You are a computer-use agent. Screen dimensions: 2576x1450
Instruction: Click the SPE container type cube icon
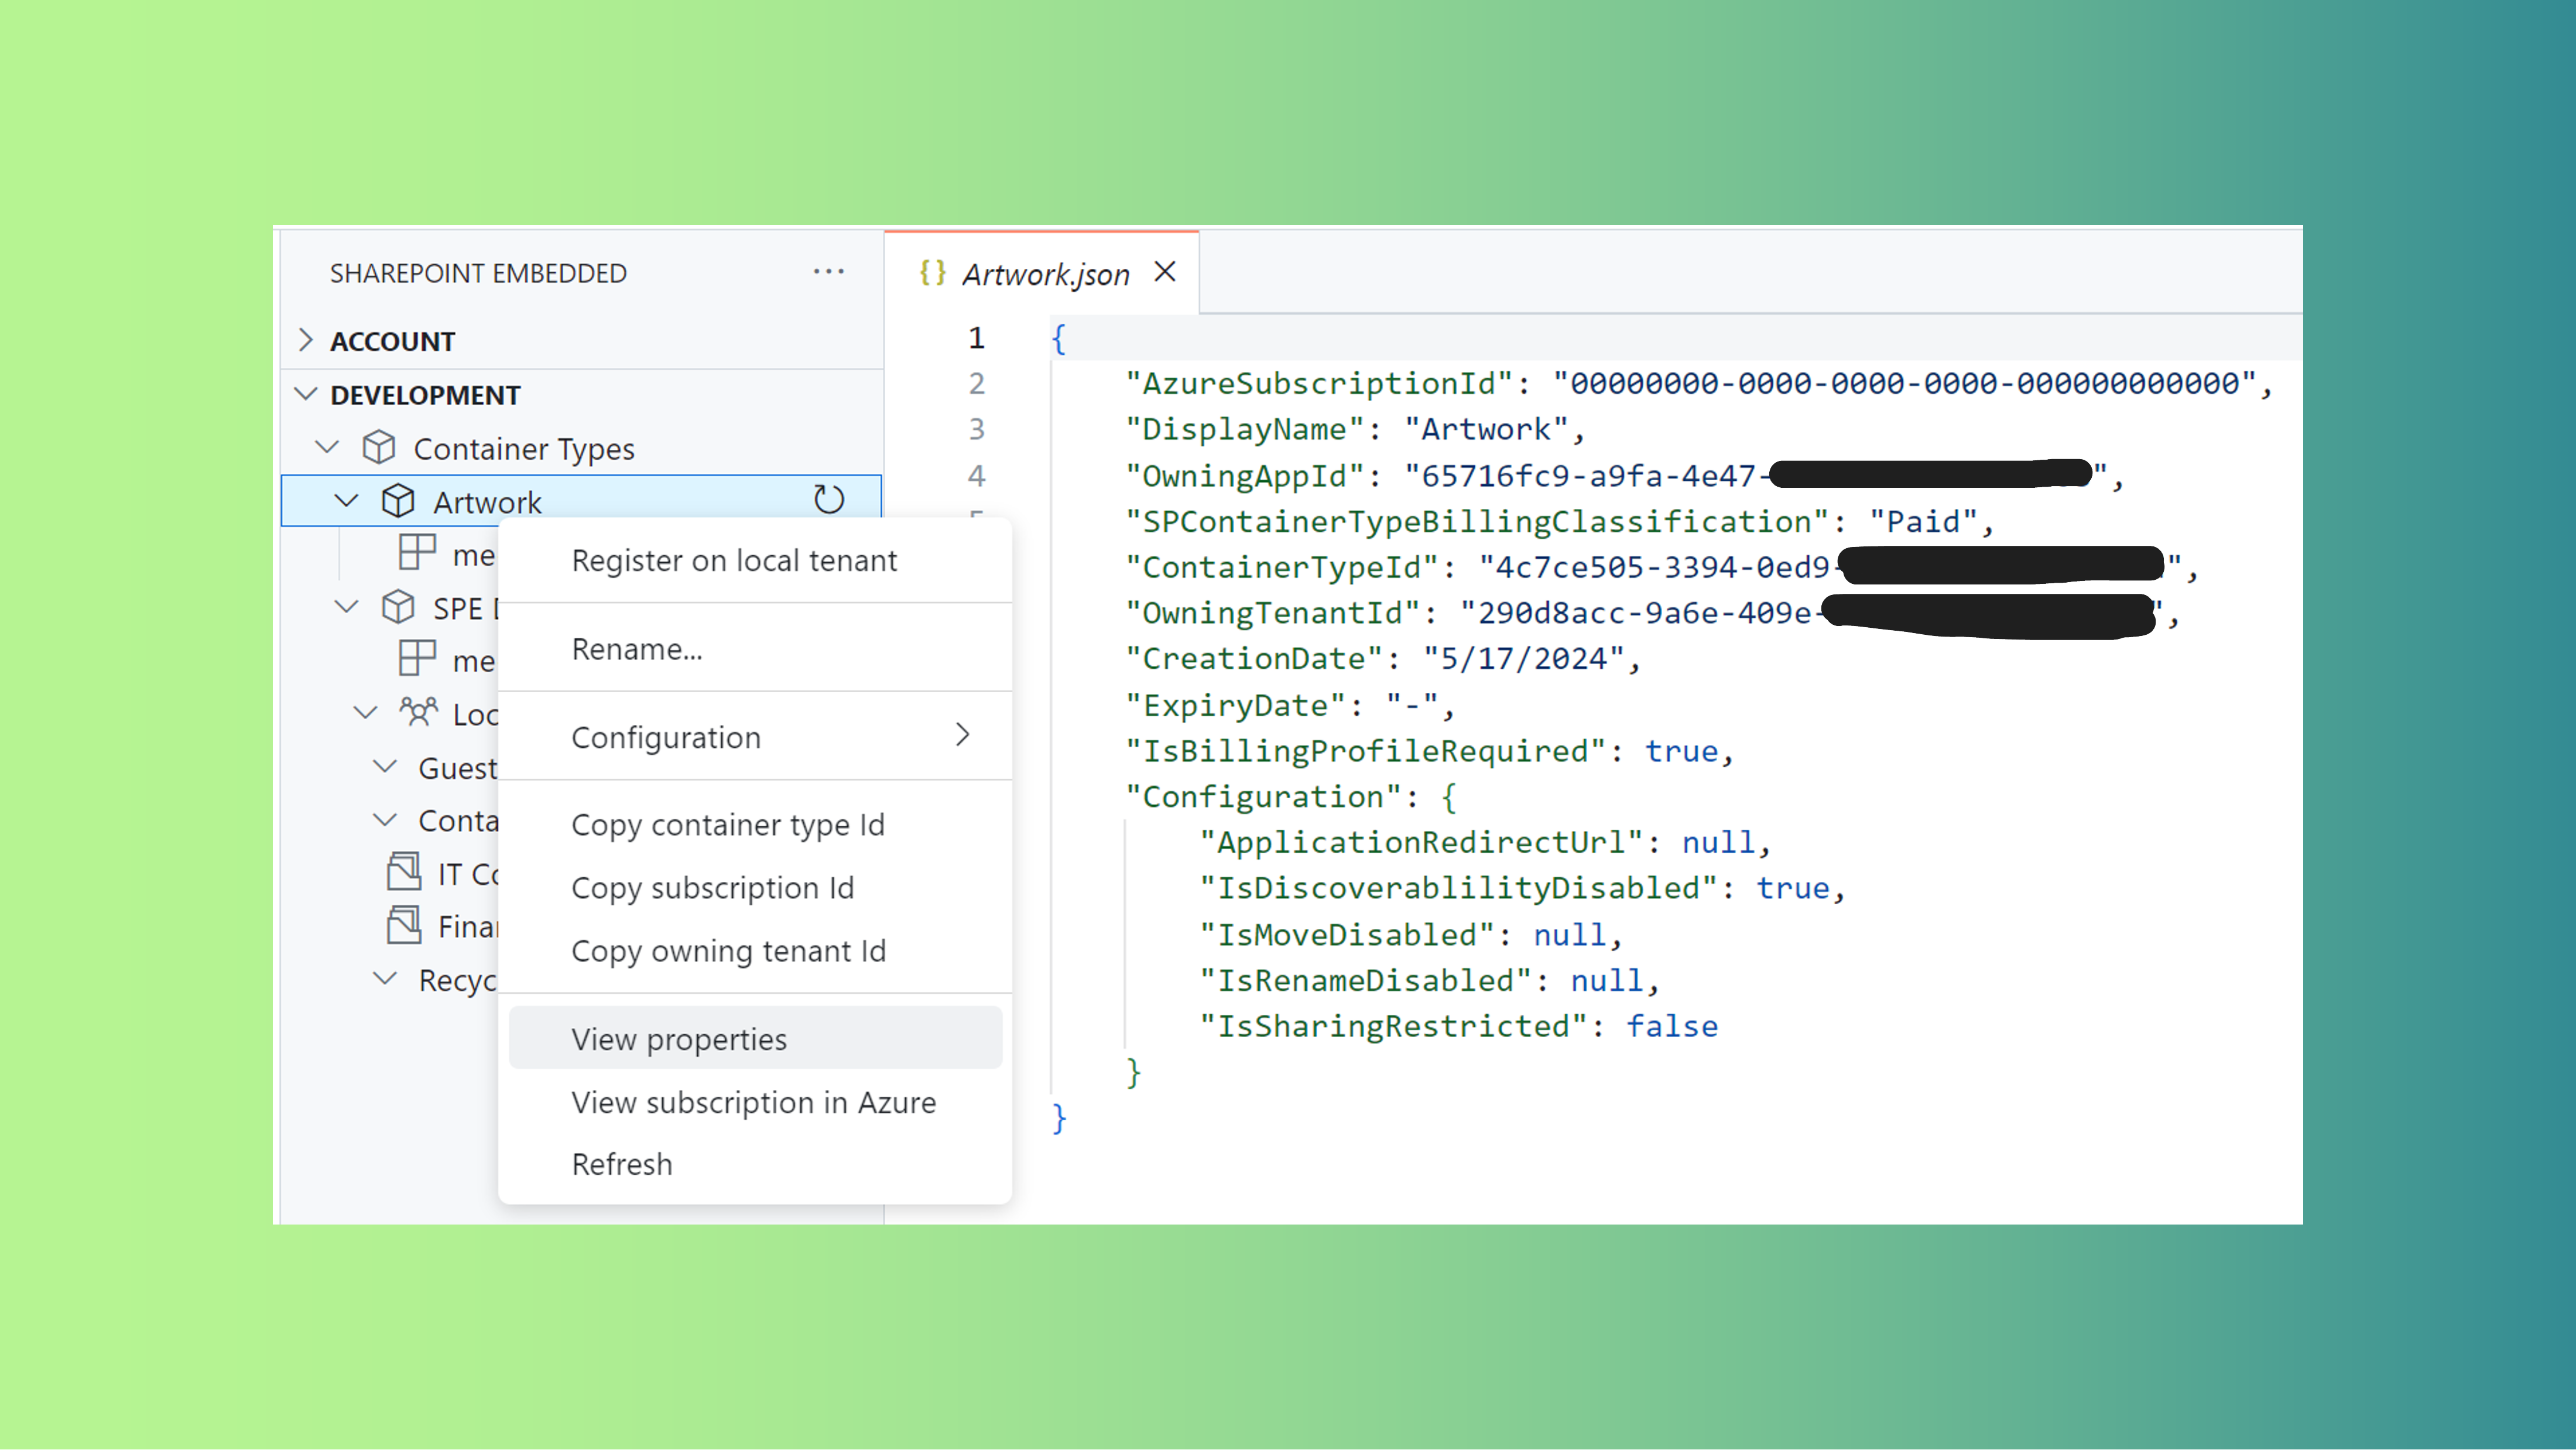click(x=398, y=607)
